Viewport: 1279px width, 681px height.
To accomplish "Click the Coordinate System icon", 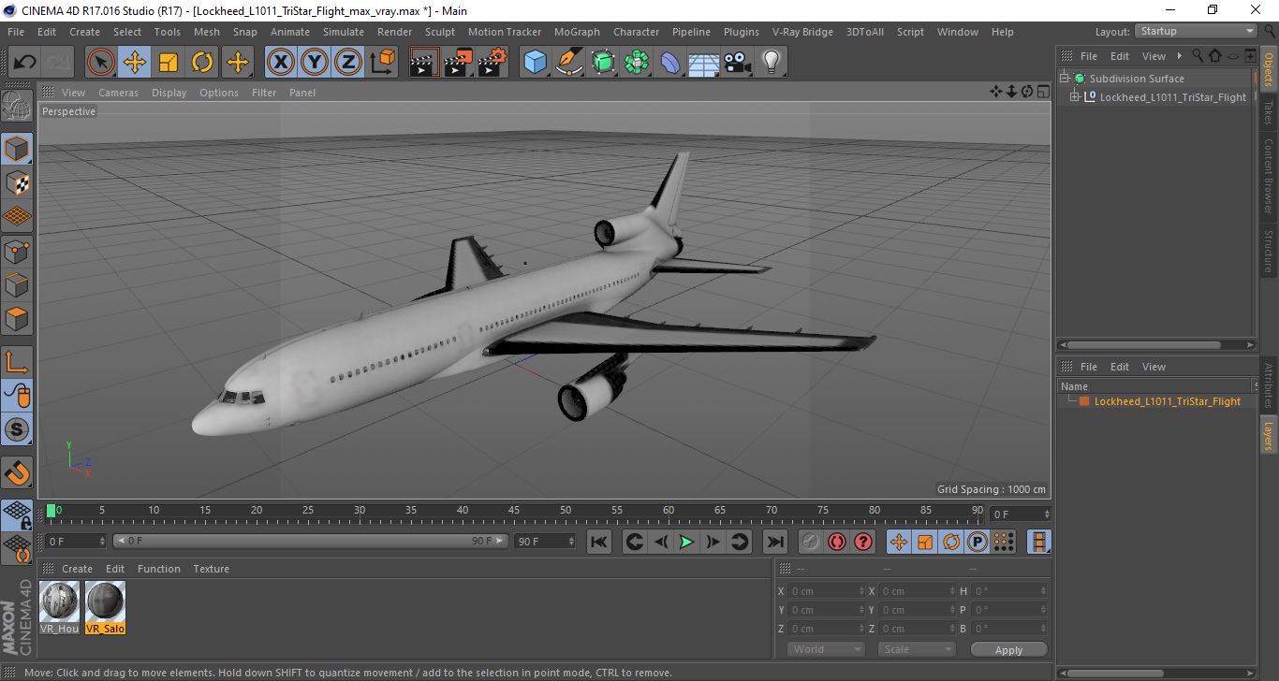I will pyautogui.click(x=382, y=63).
